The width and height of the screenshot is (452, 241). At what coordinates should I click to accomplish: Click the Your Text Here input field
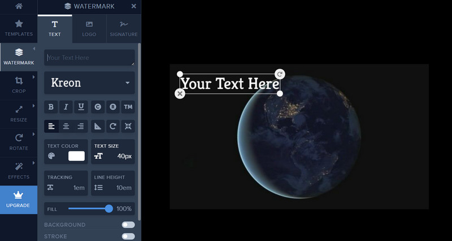click(89, 57)
